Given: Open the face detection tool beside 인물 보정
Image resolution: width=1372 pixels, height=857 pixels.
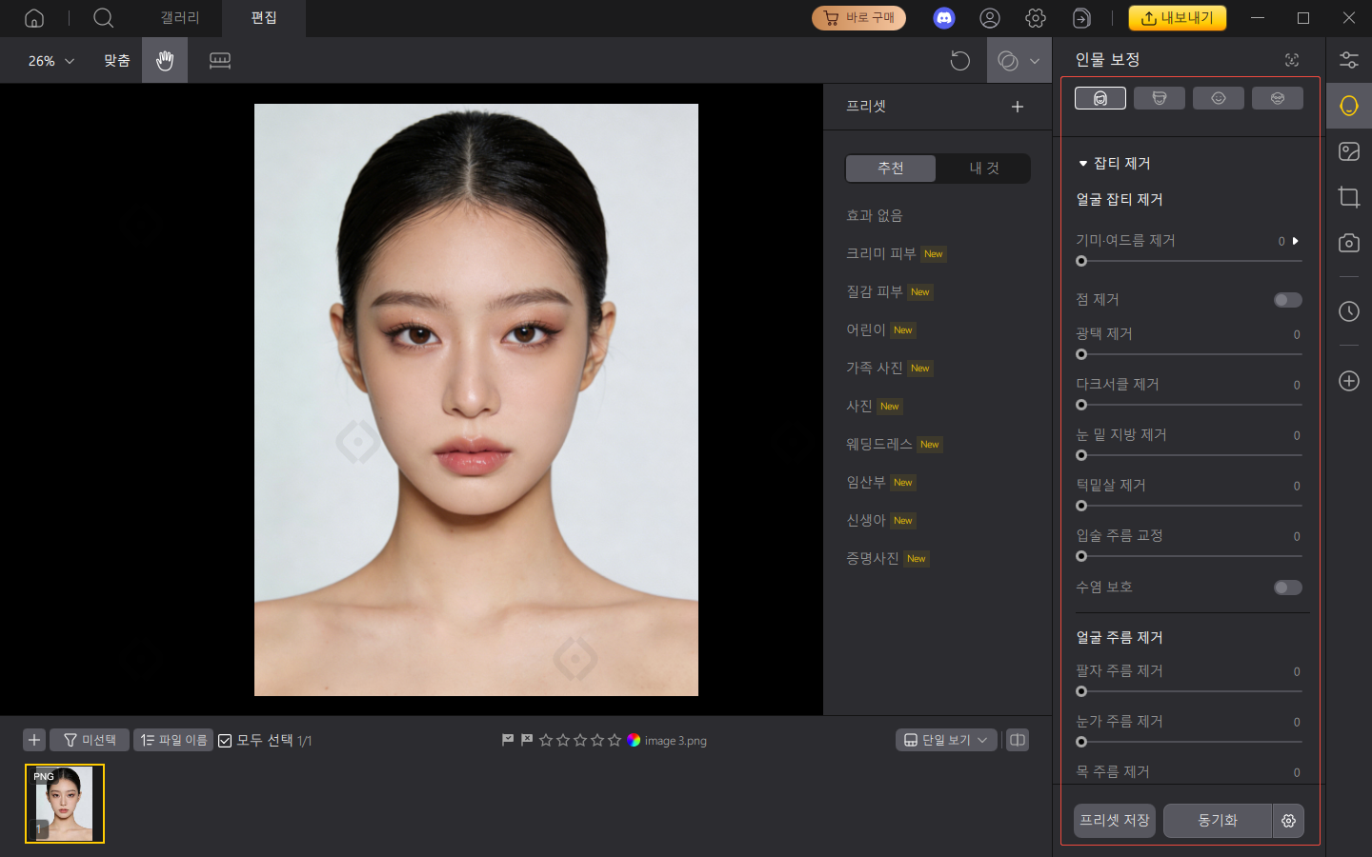Looking at the screenshot, I should coord(1291,59).
